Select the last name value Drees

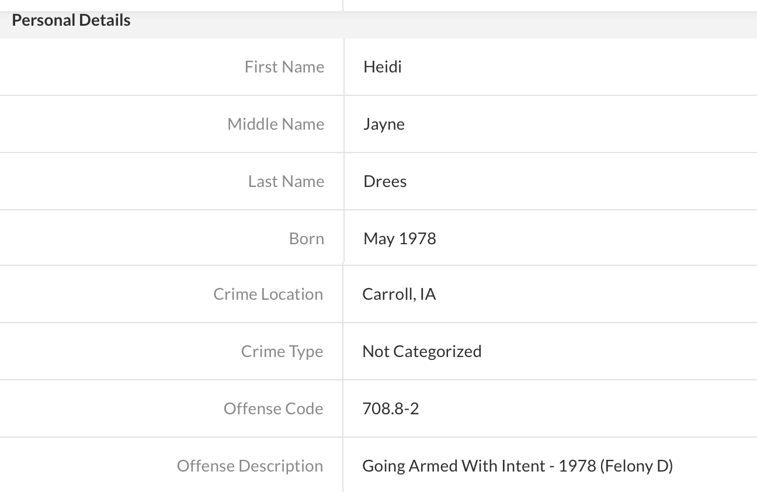[x=385, y=181]
